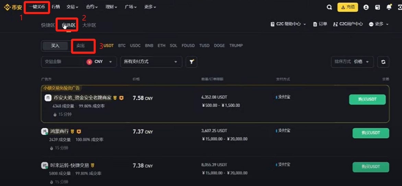Open the 行情 menu item
This screenshot has width=402, height=186.
tap(56, 7)
